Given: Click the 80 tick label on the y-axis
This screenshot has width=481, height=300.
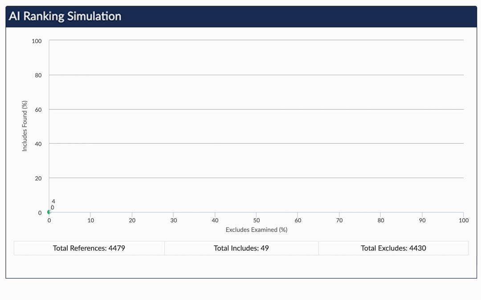Looking at the screenshot, I should tap(38, 75).
